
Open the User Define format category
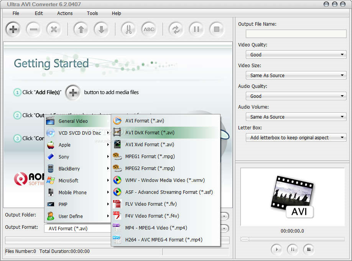[78, 216]
